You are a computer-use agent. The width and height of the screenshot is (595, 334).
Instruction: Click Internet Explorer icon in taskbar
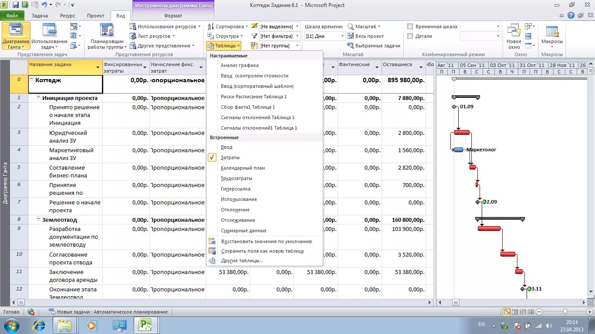[39, 325]
